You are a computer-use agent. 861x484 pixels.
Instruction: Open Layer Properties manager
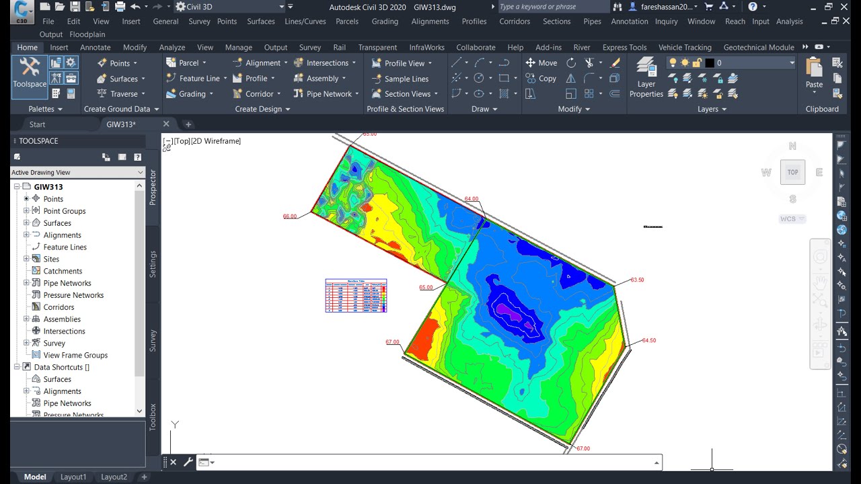646,79
